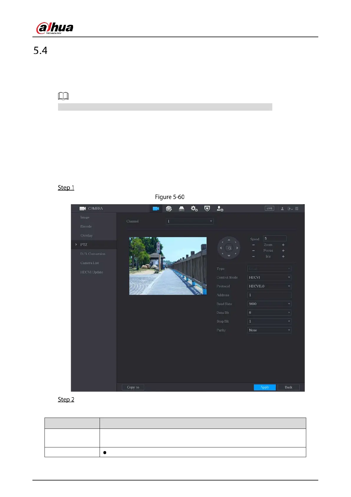Image resolution: width=351 pixels, height=497 pixels.
Task: Increase Focus with the plus button
Action: coord(283,251)
